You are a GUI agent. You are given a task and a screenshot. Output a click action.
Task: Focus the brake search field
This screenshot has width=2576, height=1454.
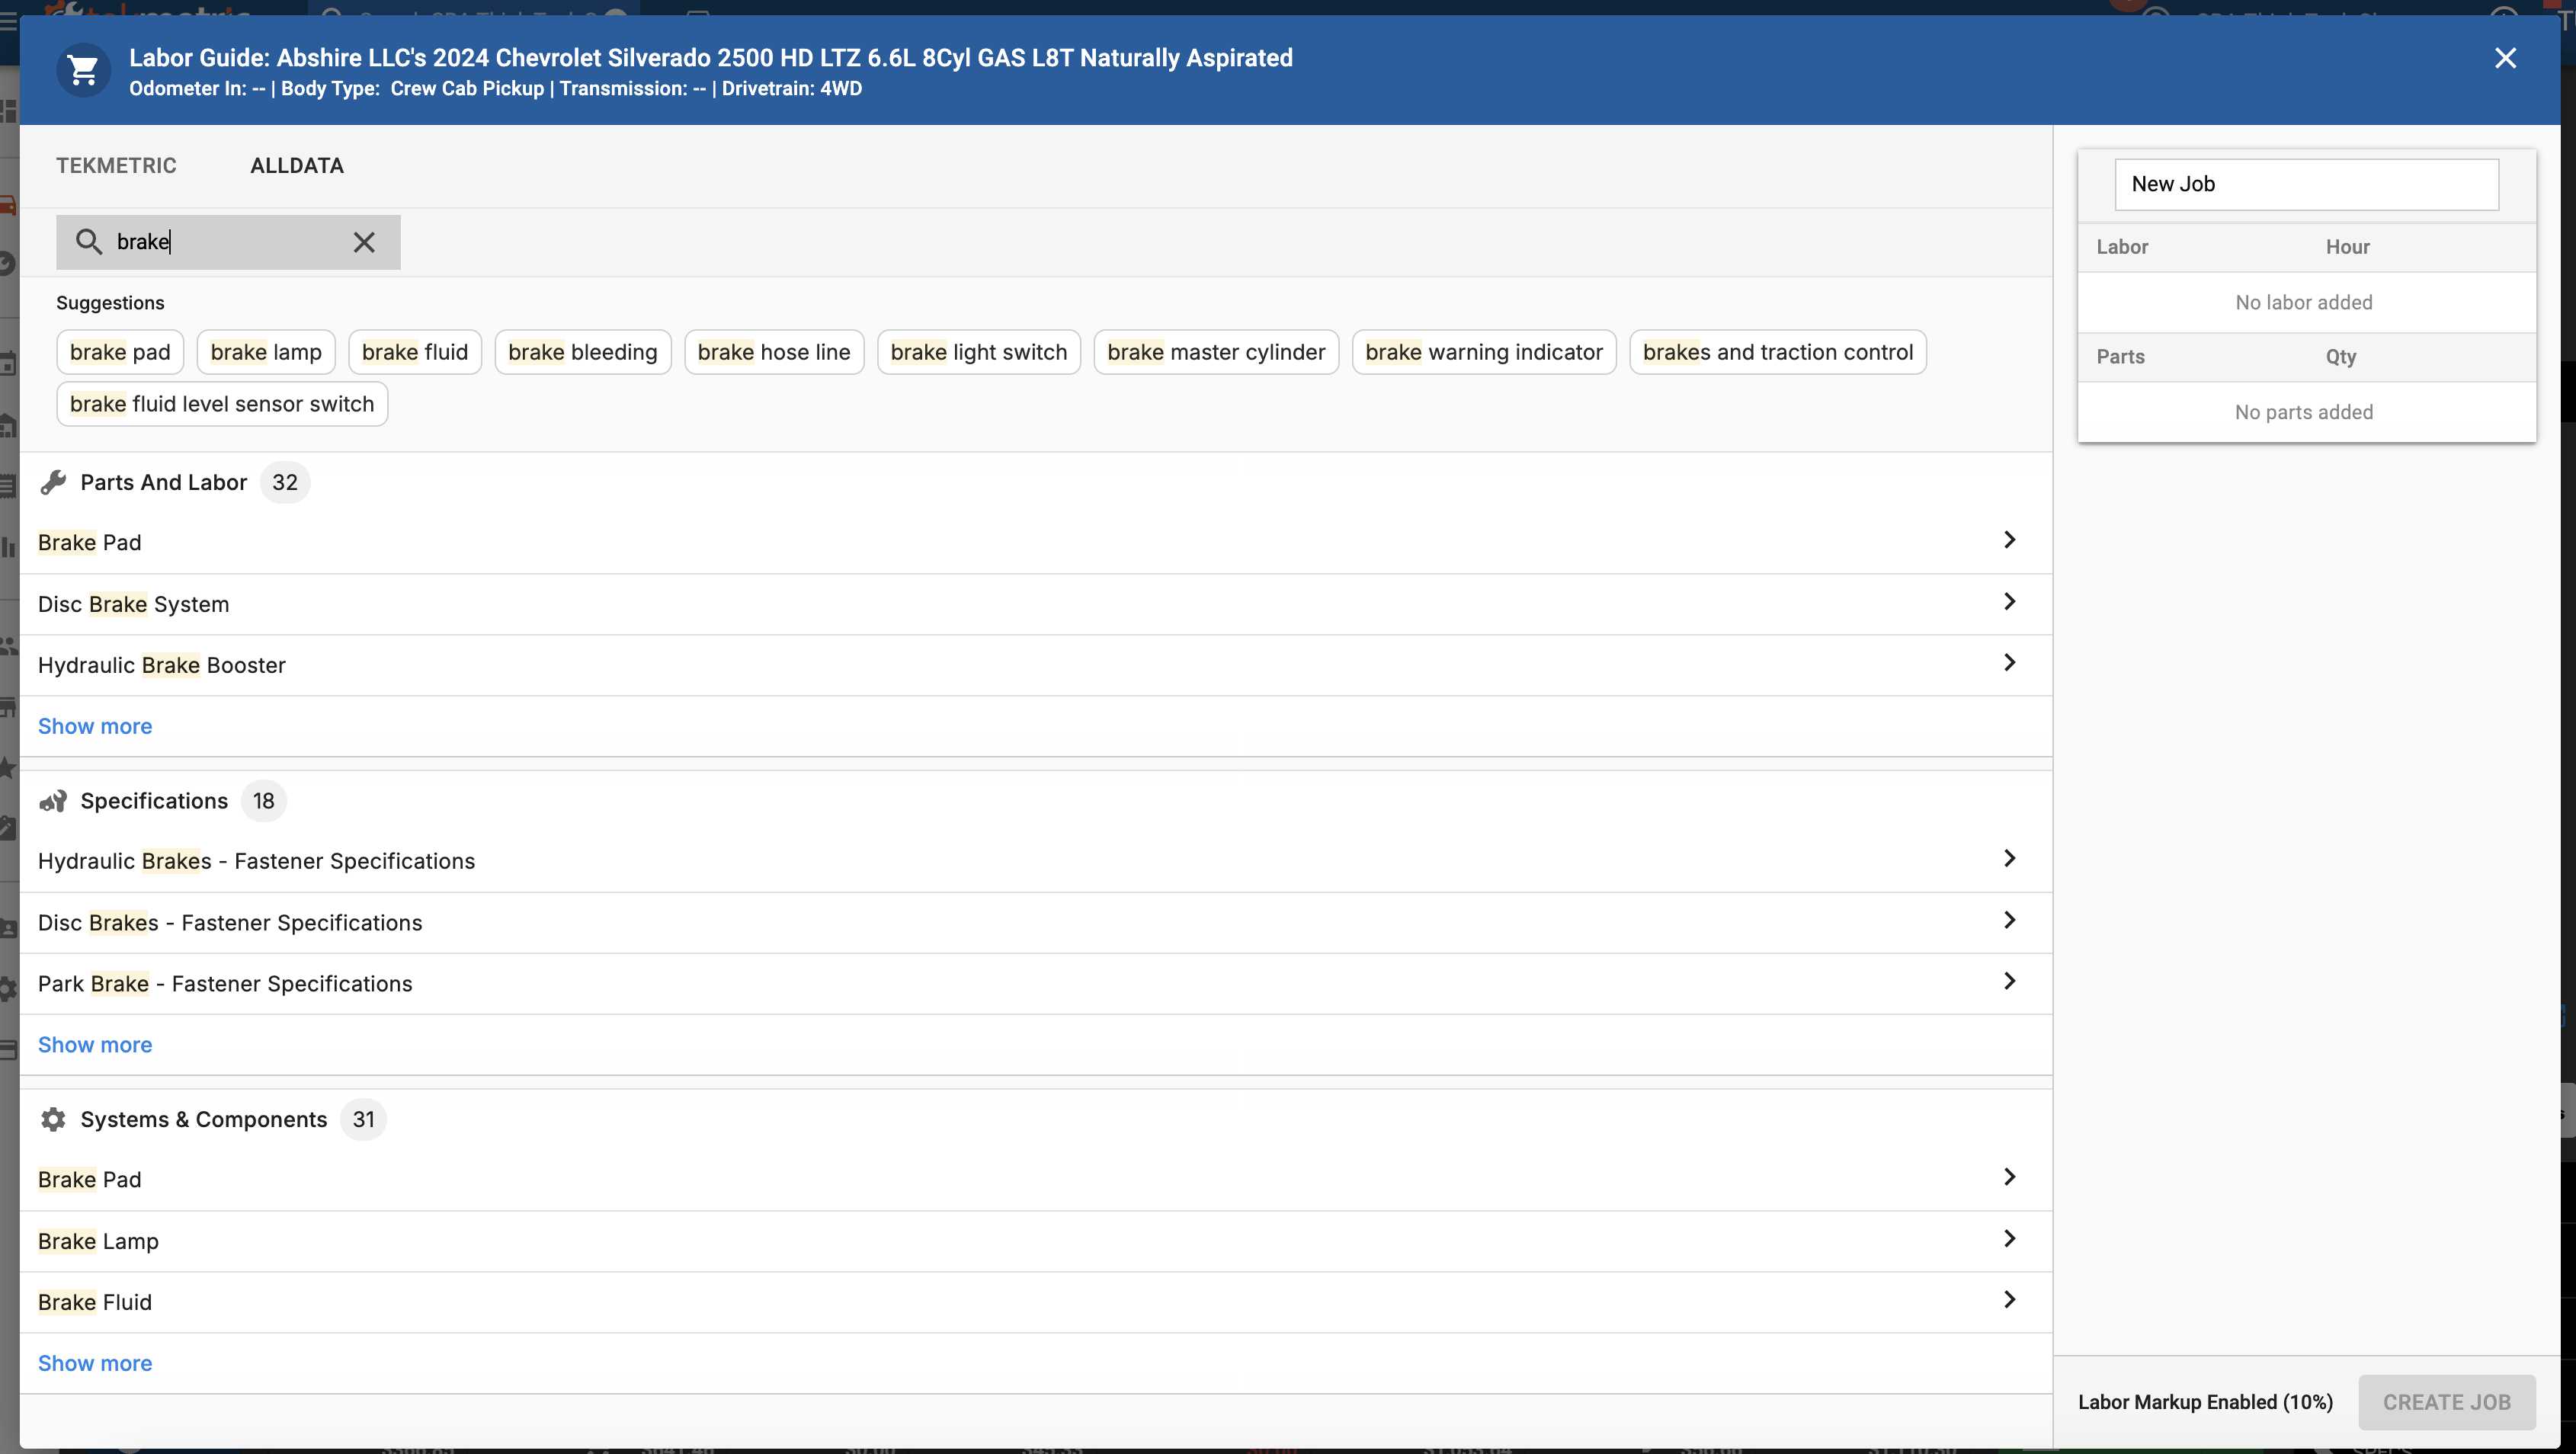click(228, 242)
